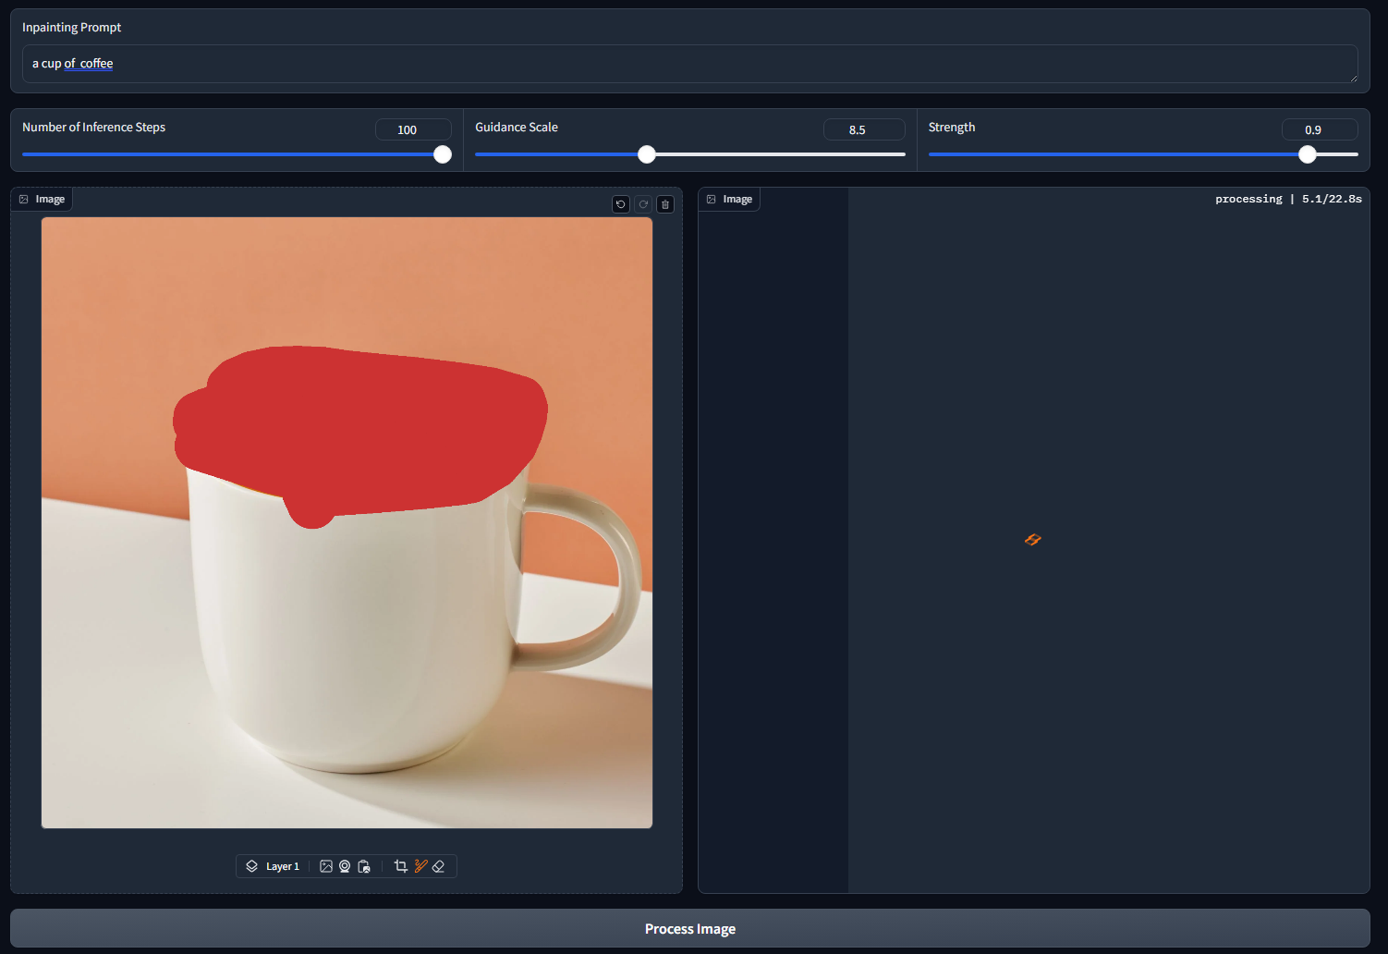This screenshot has height=954, width=1388.
Task: Click the Strength value box showing 0.9
Action: (1319, 129)
